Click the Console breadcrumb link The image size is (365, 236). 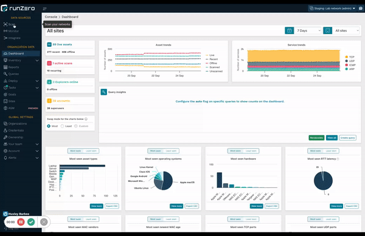tap(51, 17)
